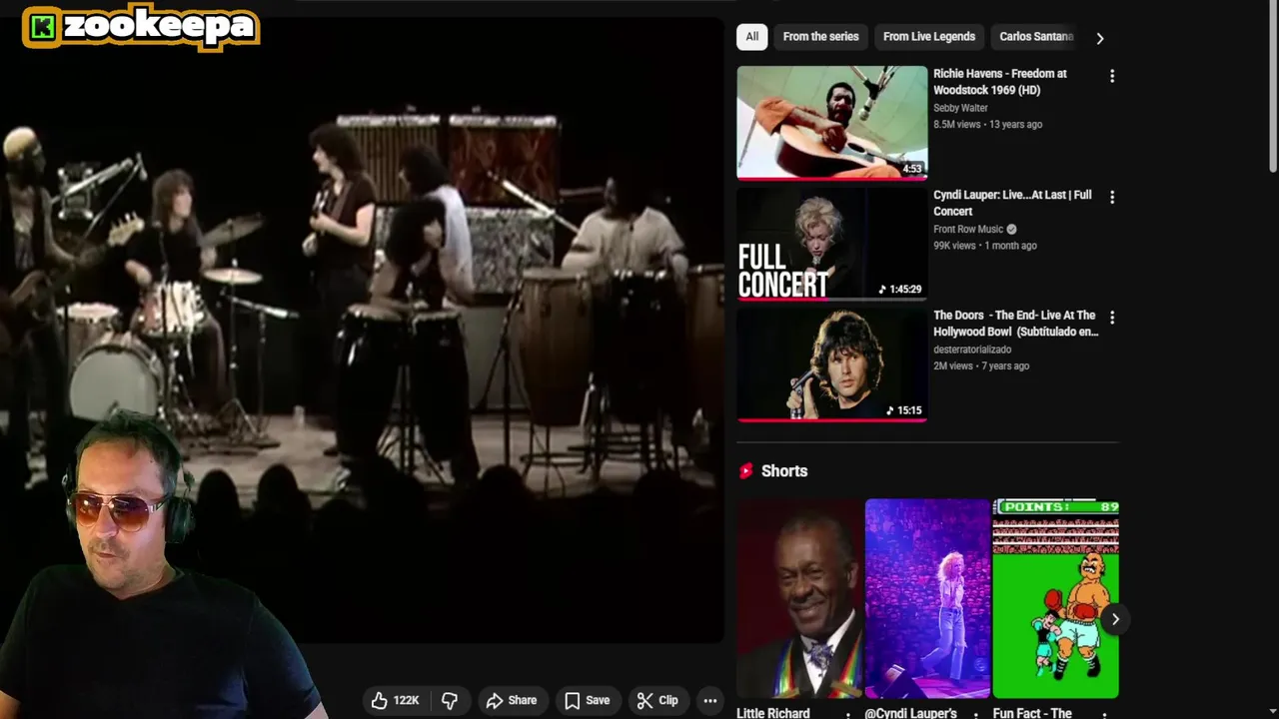Open the Little Richard short
This screenshot has height=719, width=1279.
tap(799, 599)
